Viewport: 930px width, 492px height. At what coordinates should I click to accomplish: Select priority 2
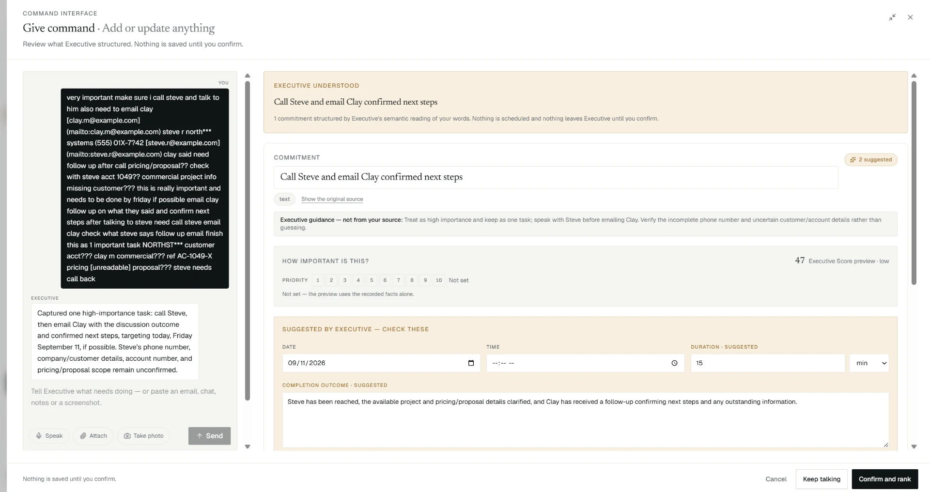coord(331,280)
